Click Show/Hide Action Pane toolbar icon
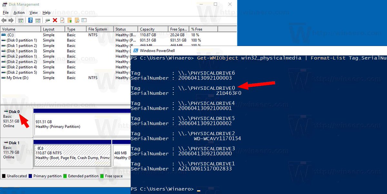387x194 pixels. click(x=37, y=20)
